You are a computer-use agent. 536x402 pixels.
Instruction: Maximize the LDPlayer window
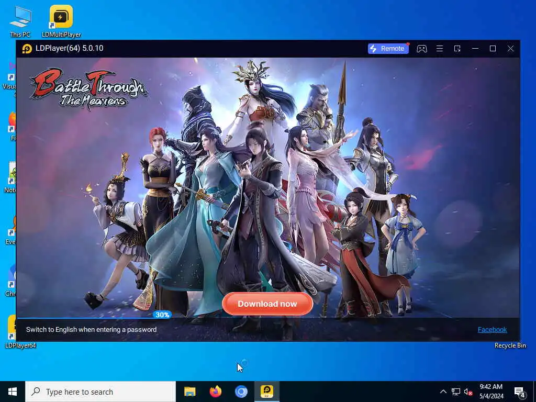(493, 49)
